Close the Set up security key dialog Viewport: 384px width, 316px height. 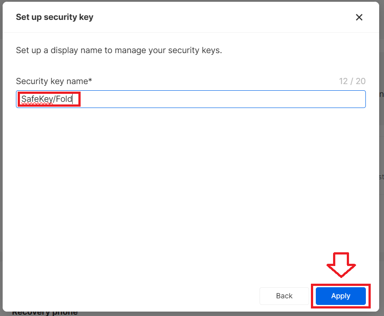click(359, 17)
